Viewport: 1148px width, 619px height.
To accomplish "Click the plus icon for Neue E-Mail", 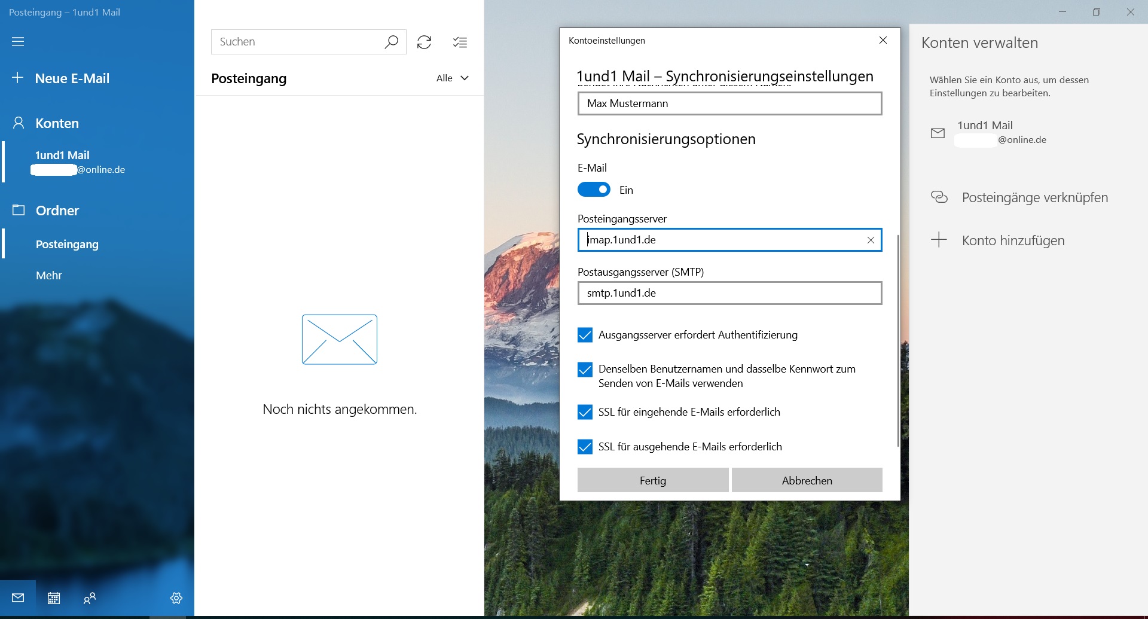I will (x=18, y=78).
